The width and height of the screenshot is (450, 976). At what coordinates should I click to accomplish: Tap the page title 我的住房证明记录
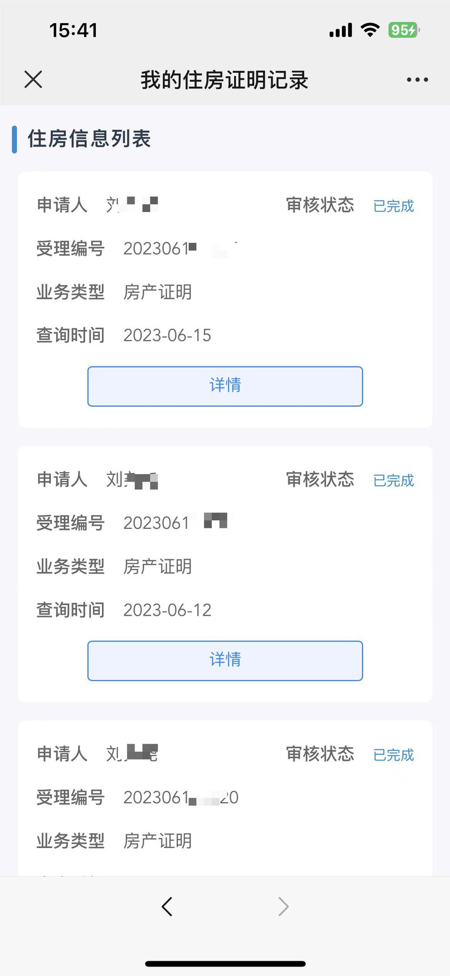coord(224,80)
